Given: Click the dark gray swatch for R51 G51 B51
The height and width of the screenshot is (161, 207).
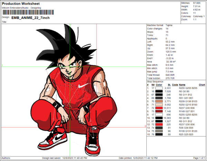Looking at the screenshot, I should [159, 98].
